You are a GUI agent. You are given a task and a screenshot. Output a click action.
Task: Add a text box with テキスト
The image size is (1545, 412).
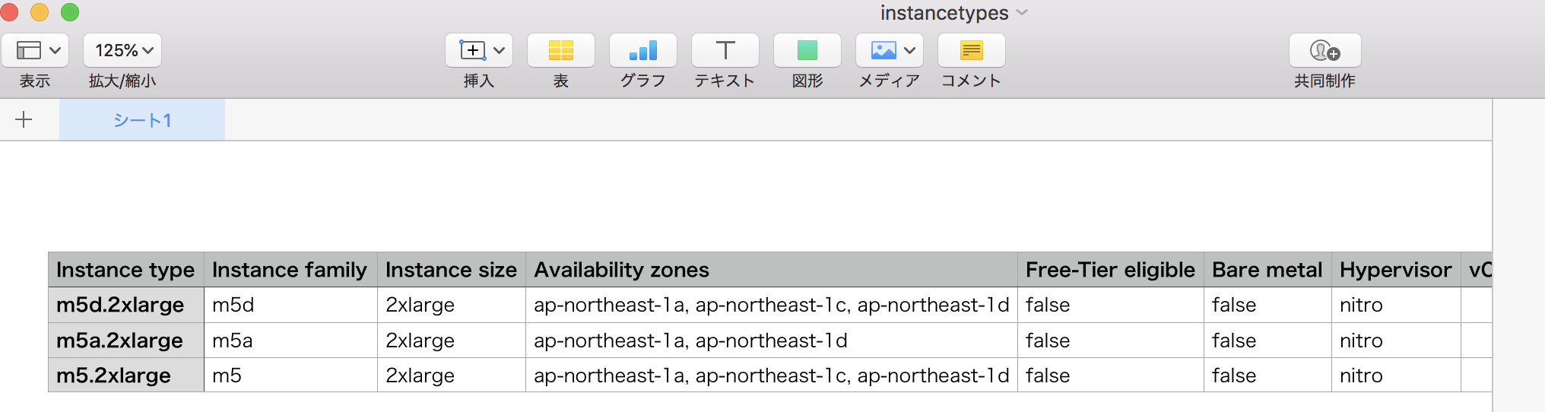(x=725, y=51)
